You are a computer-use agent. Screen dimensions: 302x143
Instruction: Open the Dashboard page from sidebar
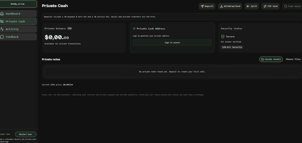pos(18,14)
